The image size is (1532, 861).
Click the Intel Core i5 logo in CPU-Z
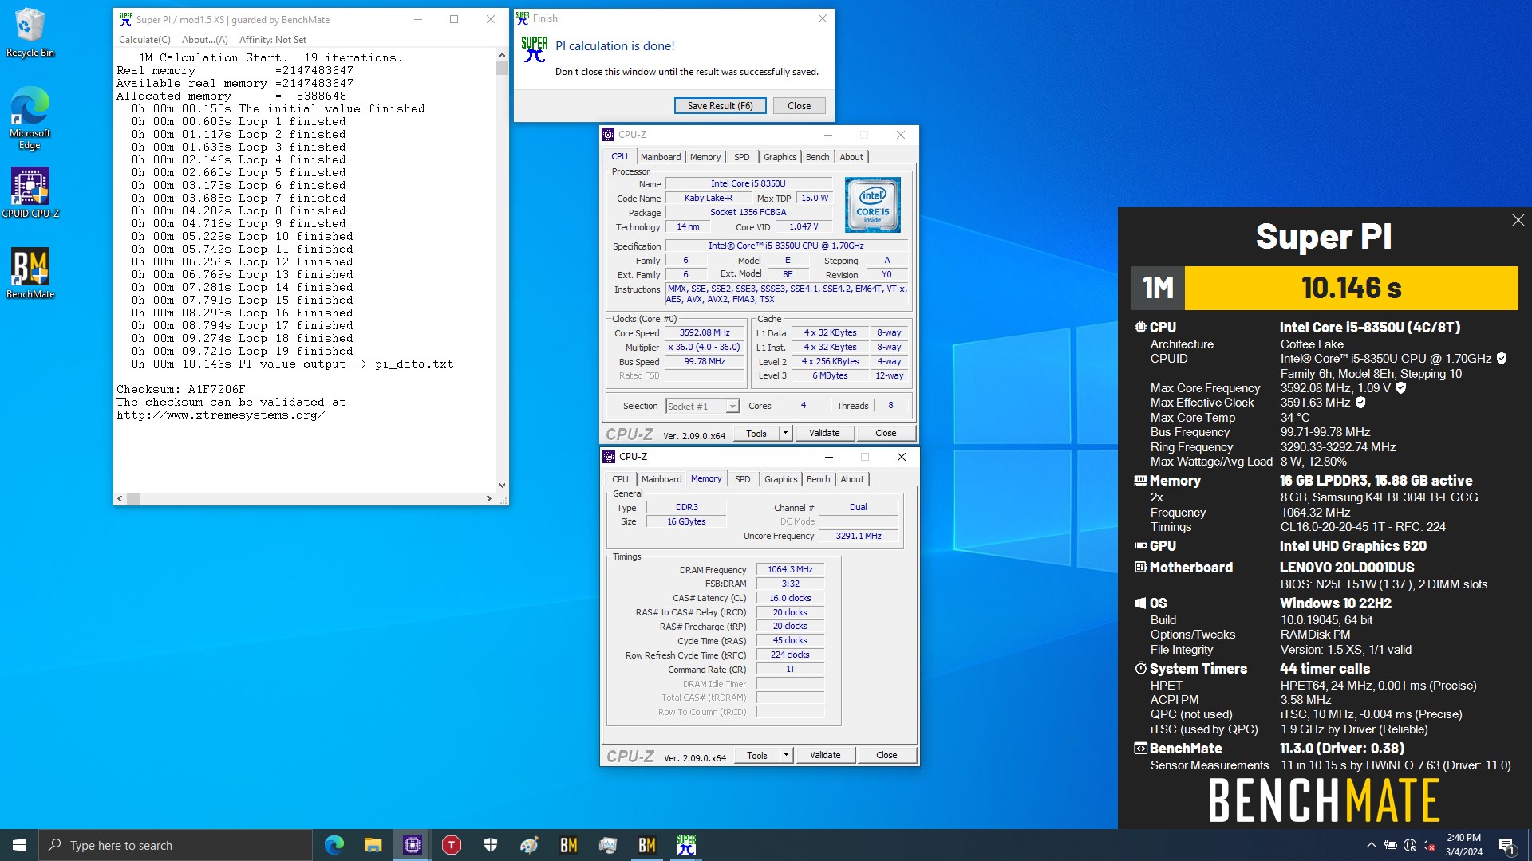pos(872,205)
